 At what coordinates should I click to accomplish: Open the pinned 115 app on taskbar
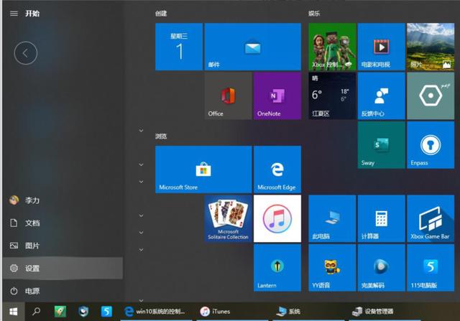point(106,312)
